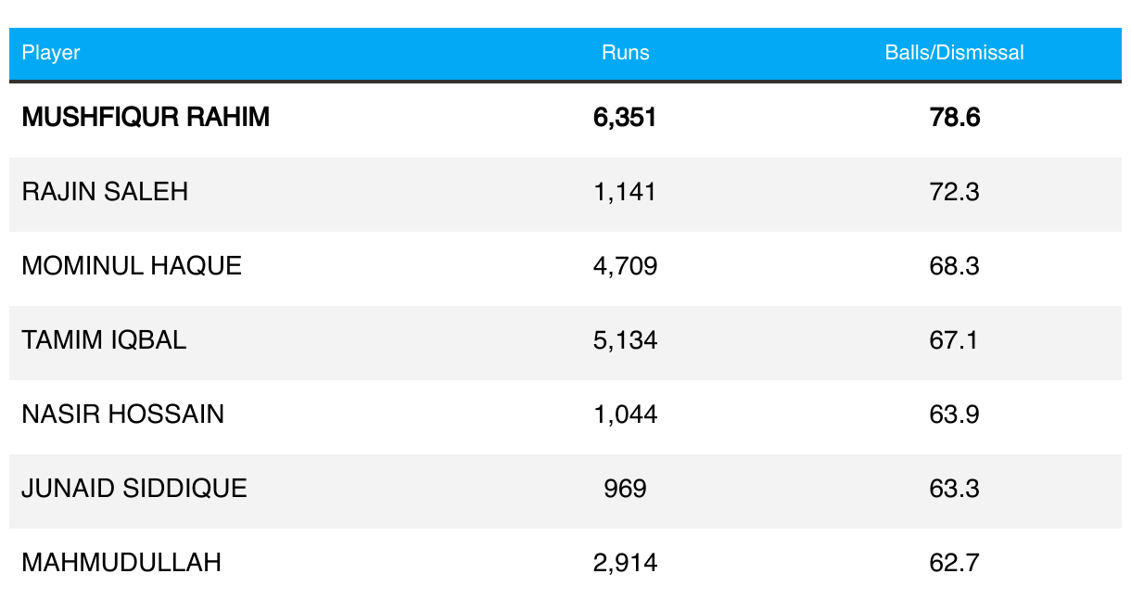The width and height of the screenshot is (1131, 612).
Task: Select the 4,709 runs value
Action: (x=625, y=266)
